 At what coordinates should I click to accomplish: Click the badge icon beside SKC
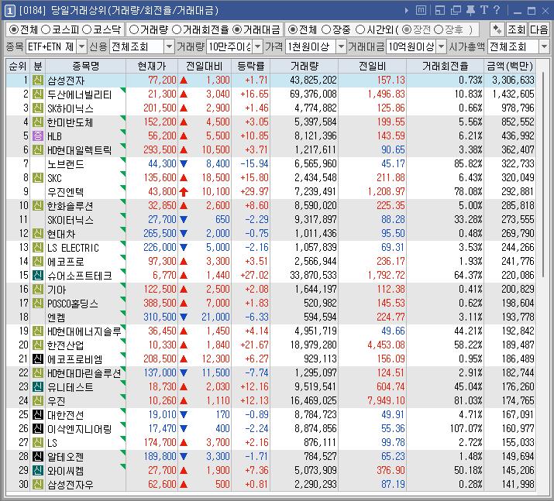(38, 177)
